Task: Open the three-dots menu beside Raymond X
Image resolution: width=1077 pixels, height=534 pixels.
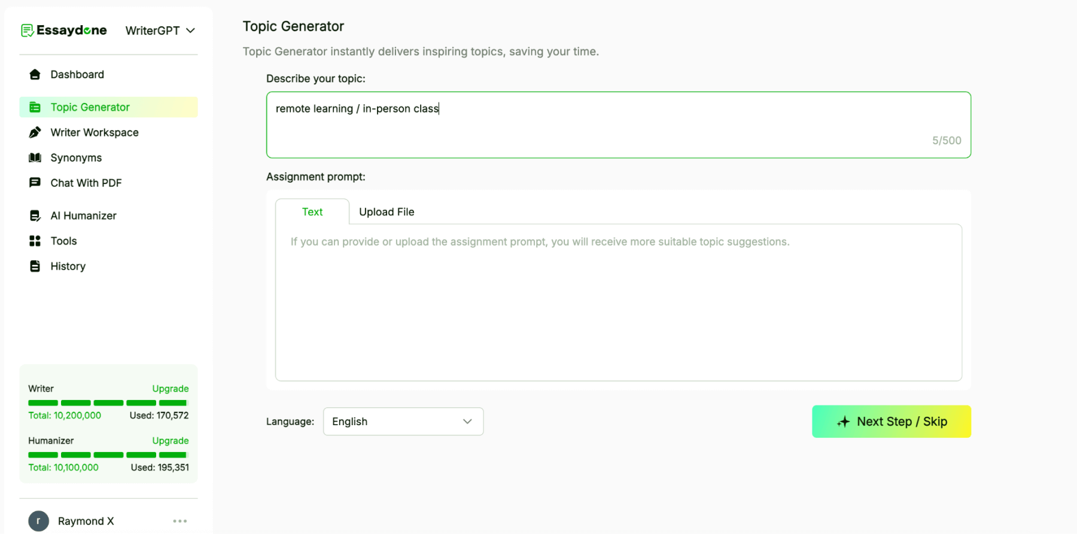Action: (180, 521)
